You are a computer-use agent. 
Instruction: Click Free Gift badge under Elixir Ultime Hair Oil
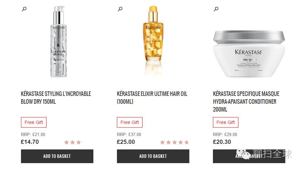(x=130, y=122)
